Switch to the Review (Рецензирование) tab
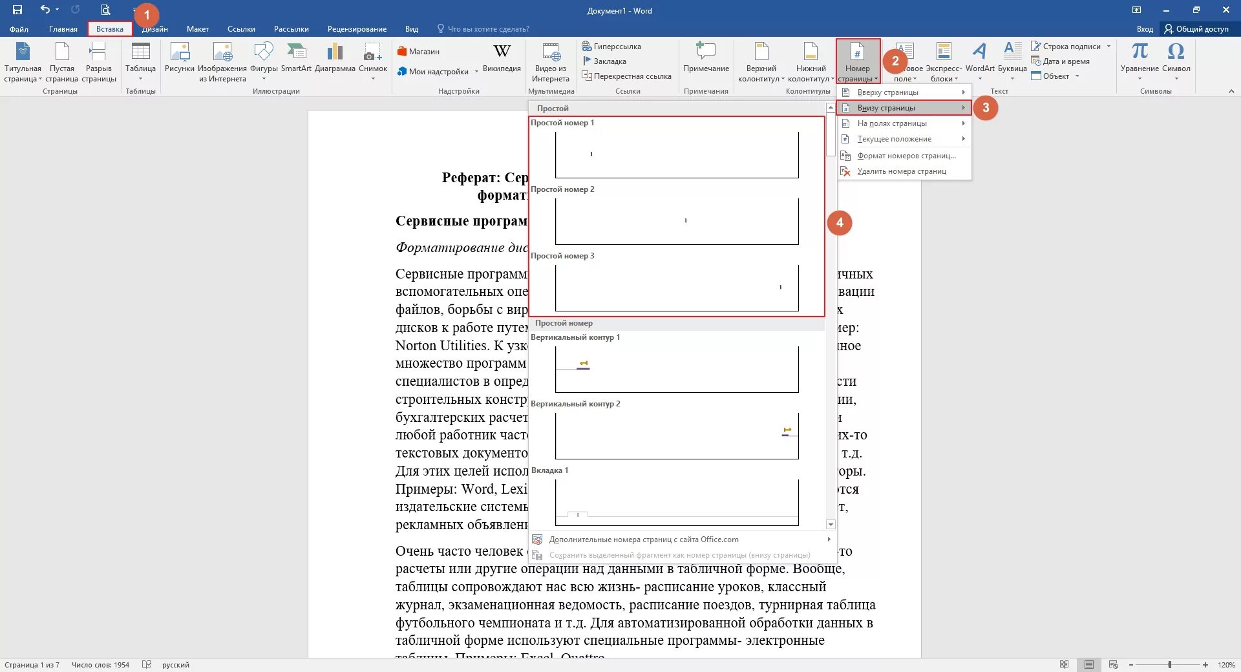Image resolution: width=1241 pixels, height=672 pixels. point(357,29)
